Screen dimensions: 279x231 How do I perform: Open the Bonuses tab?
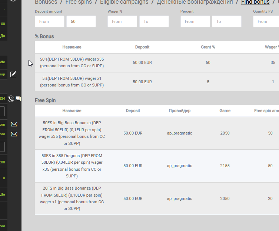point(46,2)
